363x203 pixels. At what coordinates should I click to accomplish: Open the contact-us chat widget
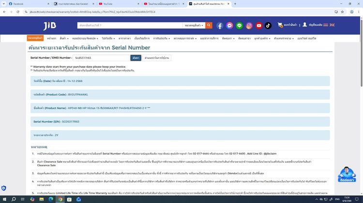pos(347,175)
